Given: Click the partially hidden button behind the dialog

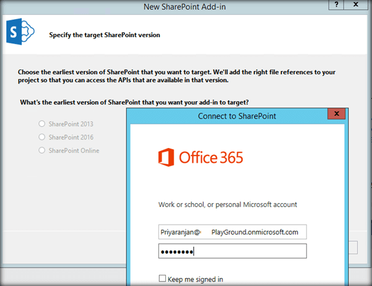Looking at the screenshot, I should pyautogui.click(x=352, y=247).
